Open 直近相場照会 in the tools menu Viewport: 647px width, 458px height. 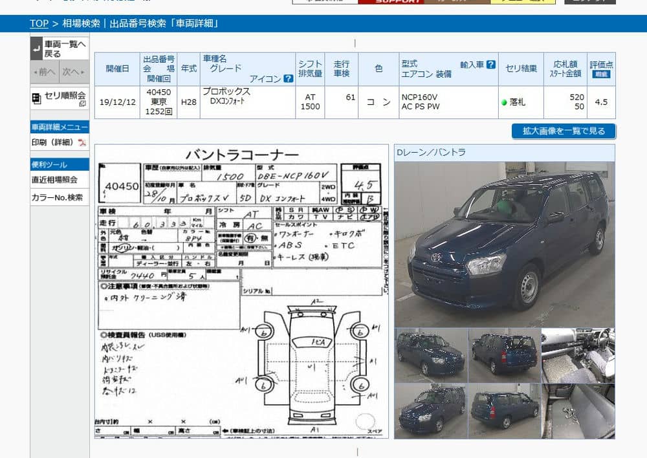54,180
